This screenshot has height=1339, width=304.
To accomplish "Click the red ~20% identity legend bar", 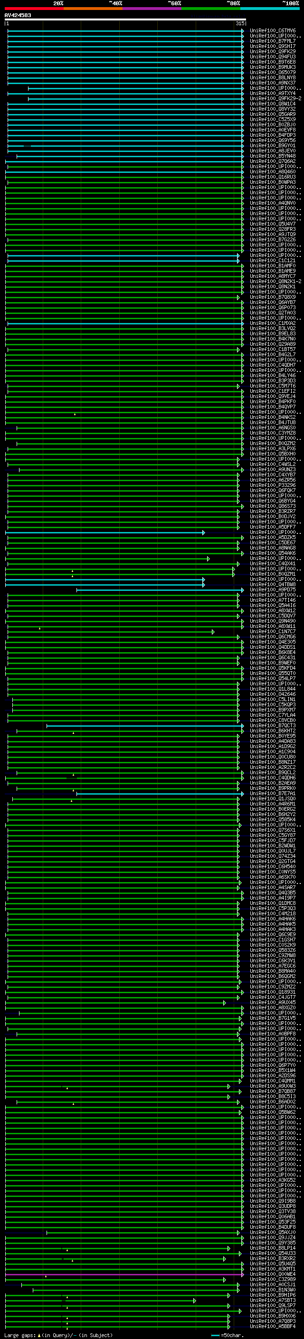I will click(x=34, y=9).
